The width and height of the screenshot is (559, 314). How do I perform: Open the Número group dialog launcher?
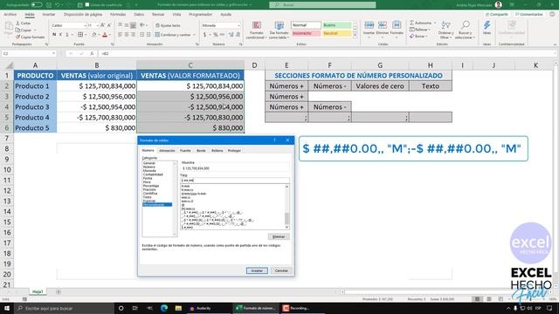(x=241, y=44)
